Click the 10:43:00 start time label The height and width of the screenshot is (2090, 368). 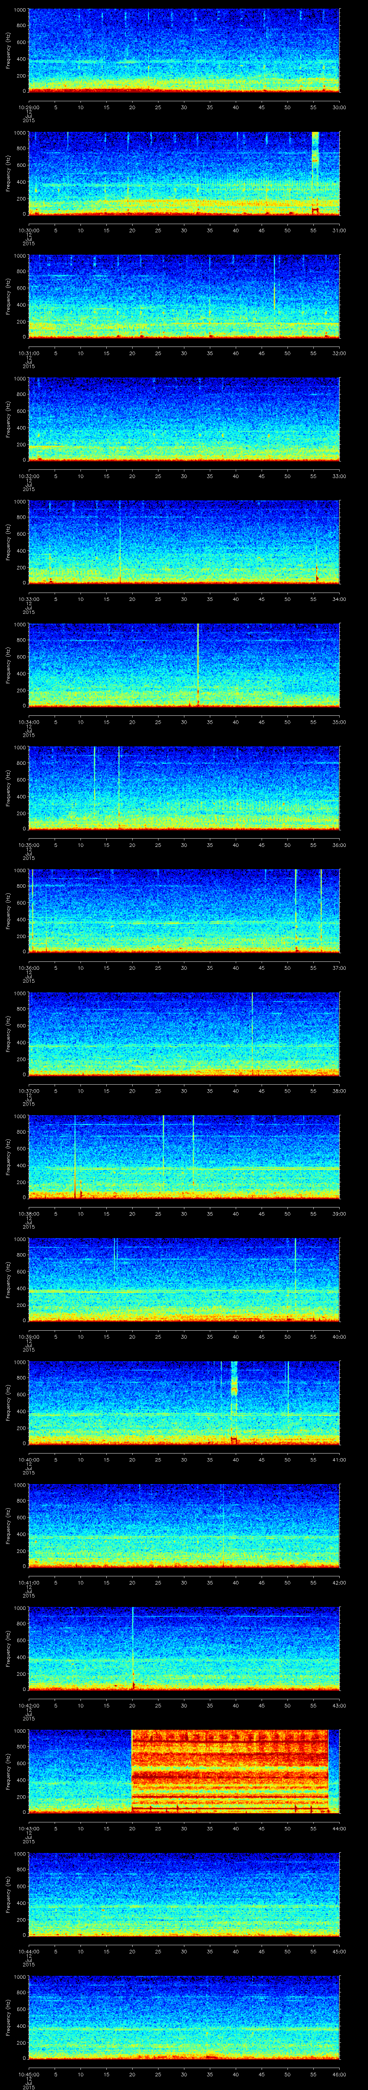[28, 1828]
